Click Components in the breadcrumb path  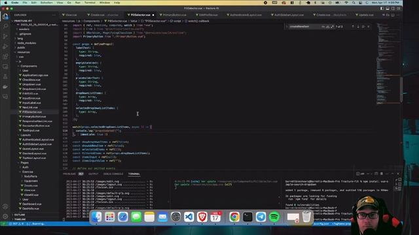tap(92, 21)
